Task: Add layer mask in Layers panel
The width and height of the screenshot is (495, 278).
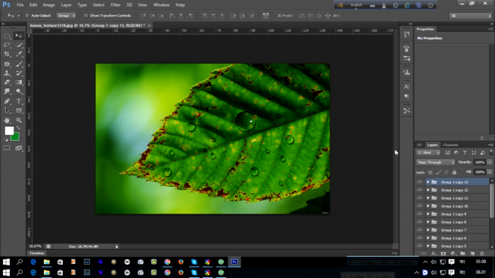Action: (x=443, y=253)
